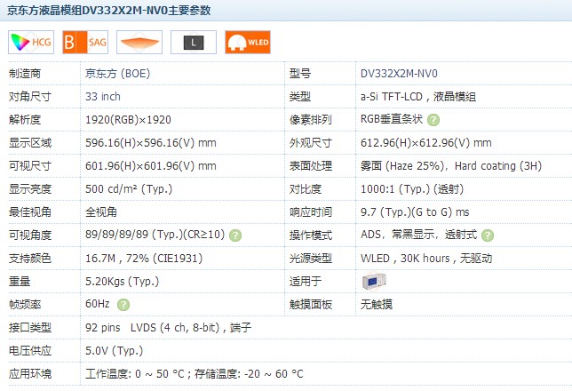572x391 pixels.
Task: Click the 操作模式 row label
Action: coord(311,235)
